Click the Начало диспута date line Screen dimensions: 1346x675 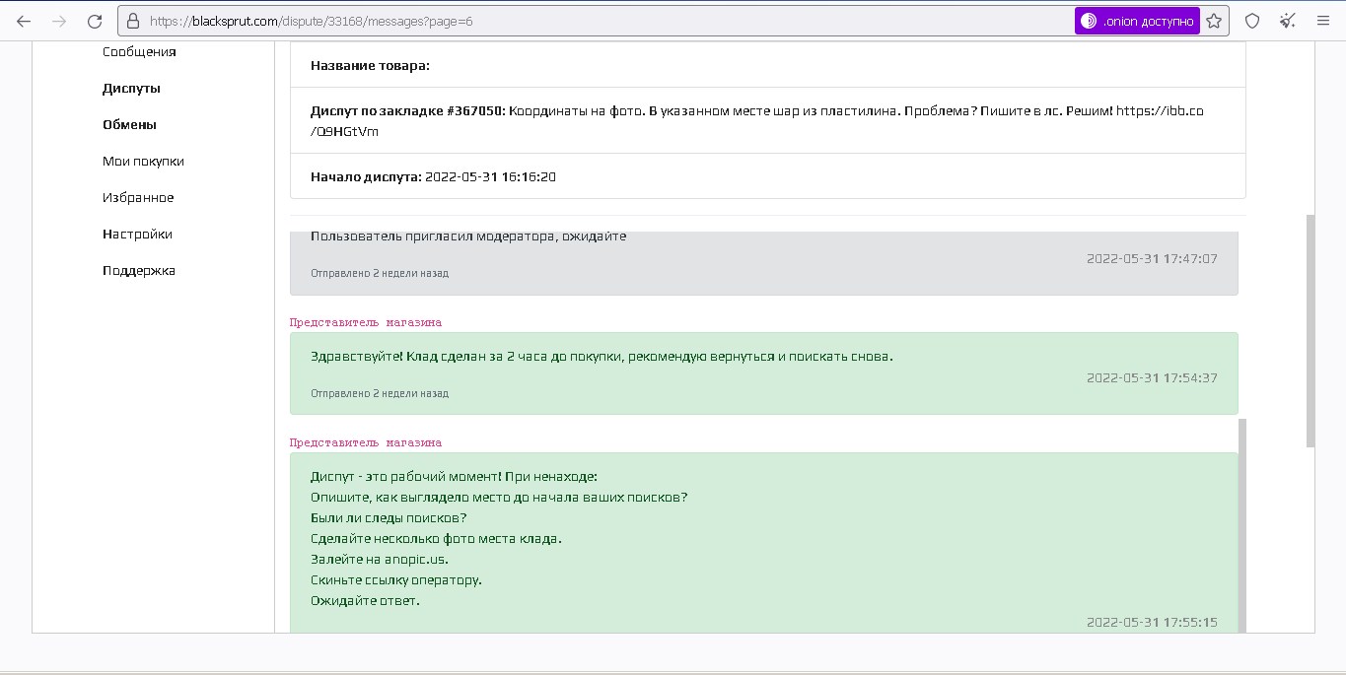pyautogui.click(x=433, y=177)
